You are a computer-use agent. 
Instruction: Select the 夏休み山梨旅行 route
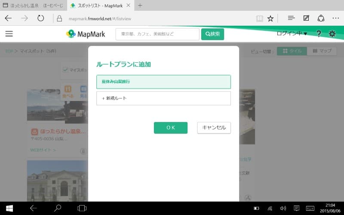point(163,82)
